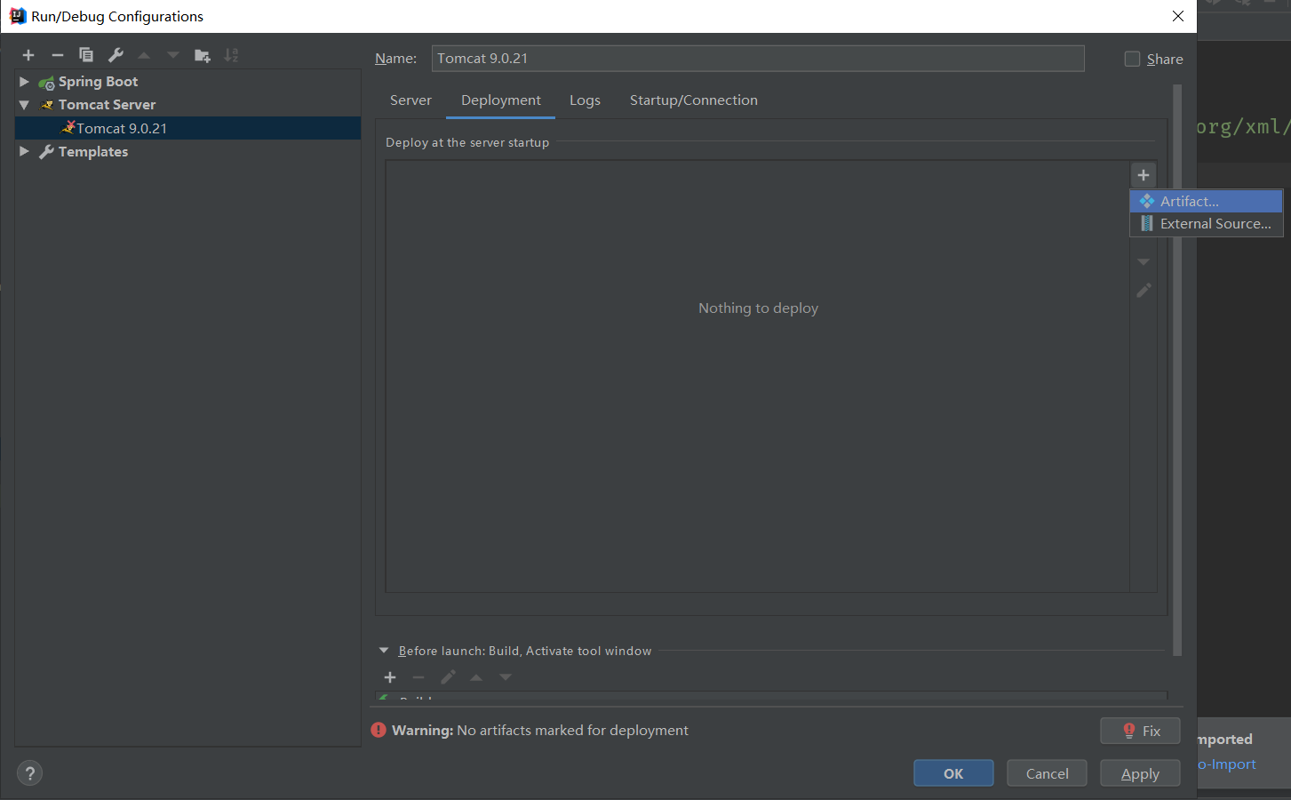Screen dimensions: 1291x800
Task: Collapse the Tomcat Server node
Action: click(x=24, y=105)
